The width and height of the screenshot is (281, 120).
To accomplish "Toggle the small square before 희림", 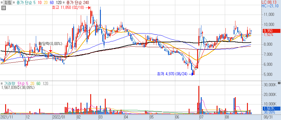I will pos(2,2).
